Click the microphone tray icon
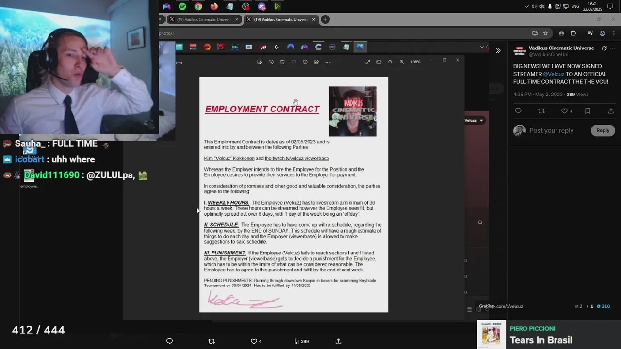The width and height of the screenshot is (621, 349). pyautogui.click(x=550, y=6)
